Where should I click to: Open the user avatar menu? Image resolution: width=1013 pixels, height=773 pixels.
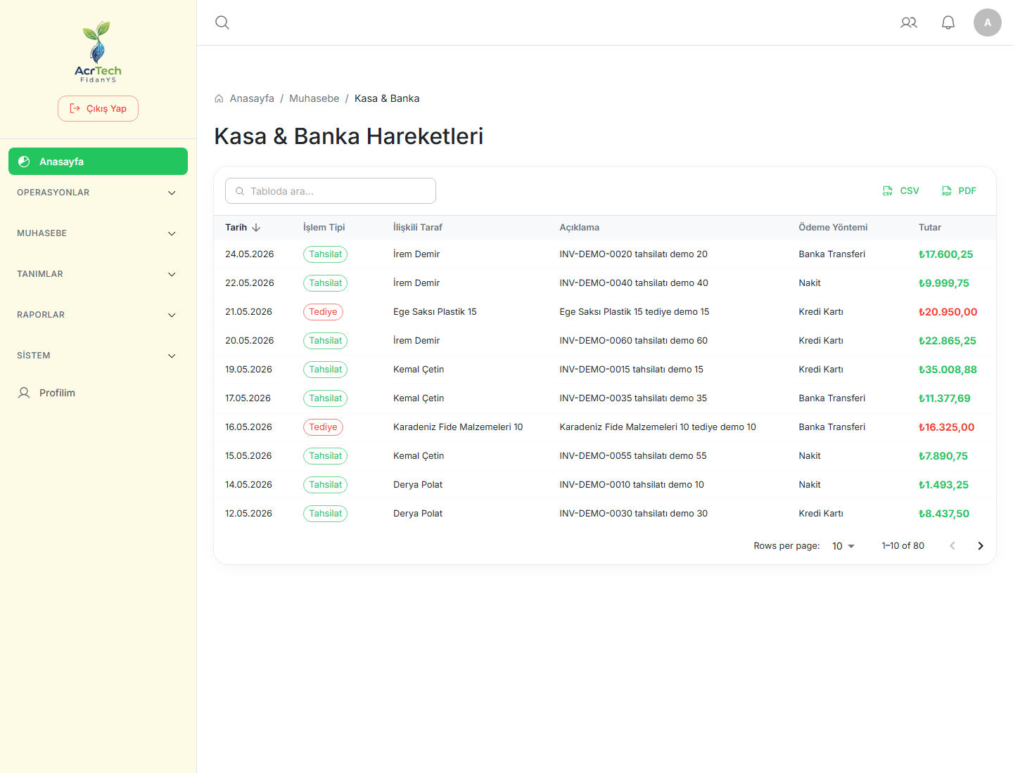[x=988, y=22]
